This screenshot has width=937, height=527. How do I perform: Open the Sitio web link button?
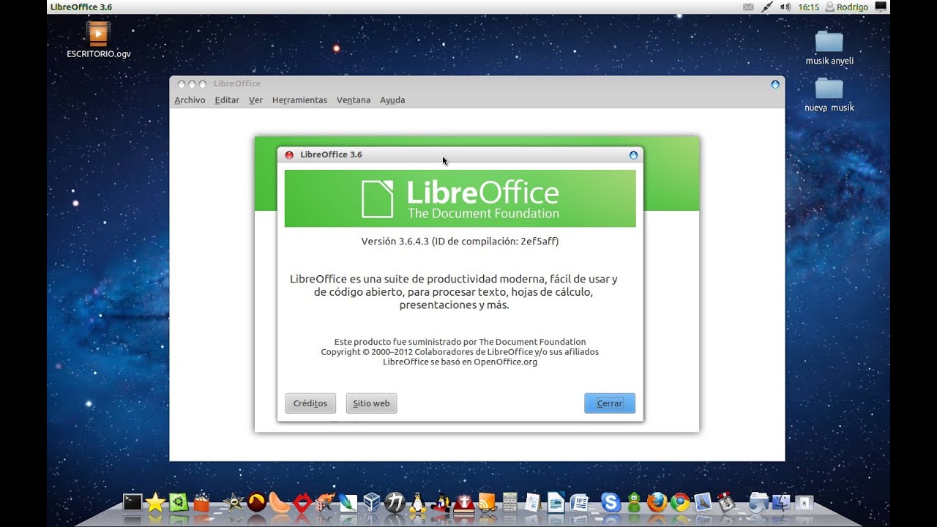(x=371, y=403)
